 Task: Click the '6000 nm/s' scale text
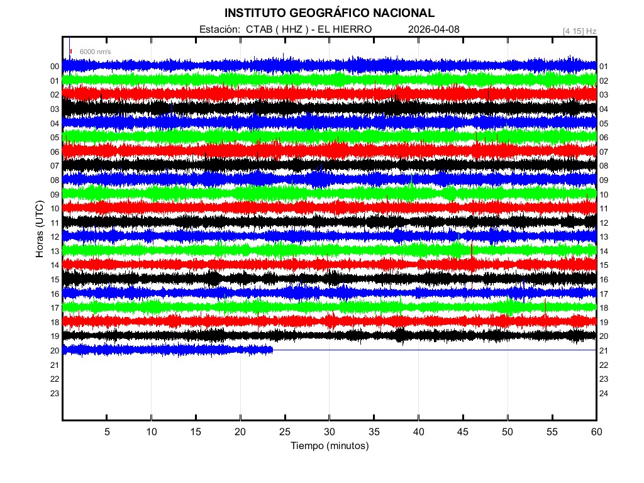pos(96,52)
